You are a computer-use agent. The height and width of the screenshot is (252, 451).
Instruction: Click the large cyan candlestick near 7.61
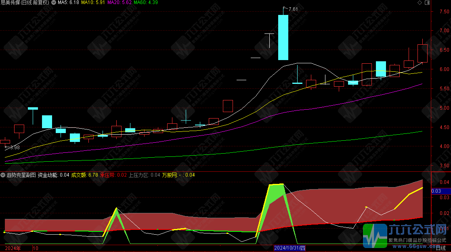(283, 37)
